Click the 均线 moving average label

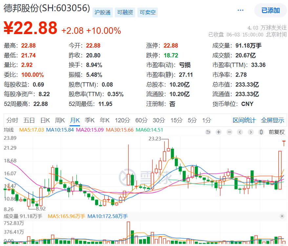click(x=9, y=130)
